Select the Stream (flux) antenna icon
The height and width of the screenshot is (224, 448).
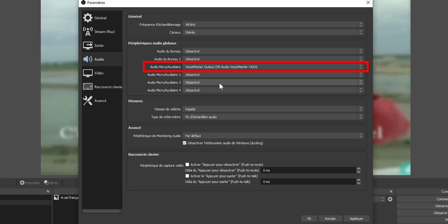tap(88, 32)
